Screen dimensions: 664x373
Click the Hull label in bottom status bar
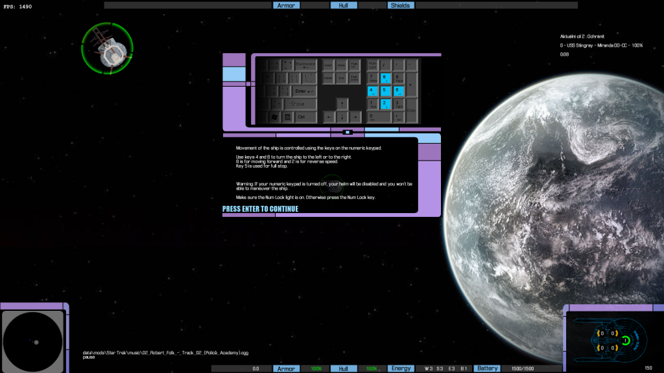344,368
